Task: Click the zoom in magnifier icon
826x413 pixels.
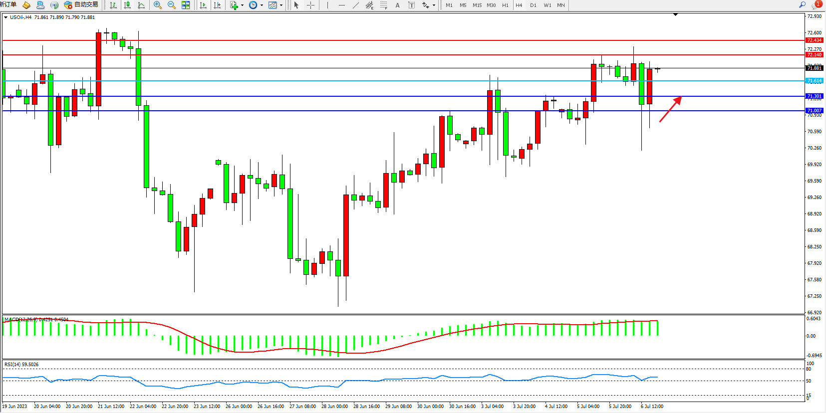Action: coord(158,5)
